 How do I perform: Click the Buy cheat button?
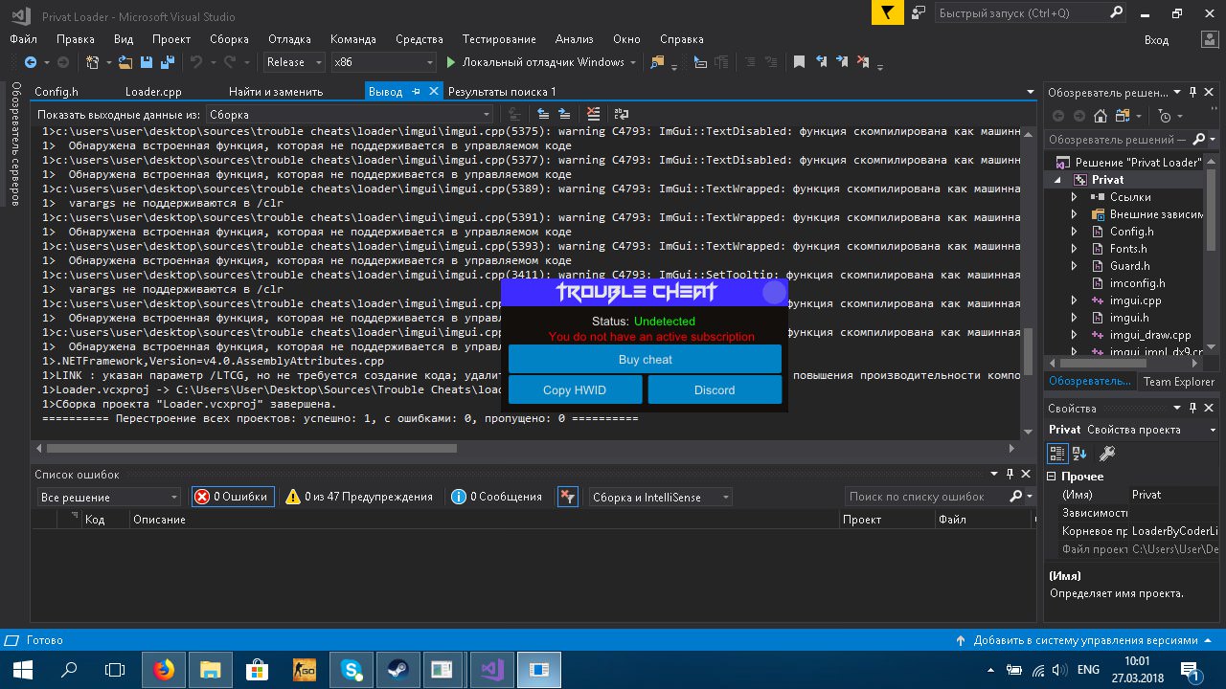(x=645, y=360)
